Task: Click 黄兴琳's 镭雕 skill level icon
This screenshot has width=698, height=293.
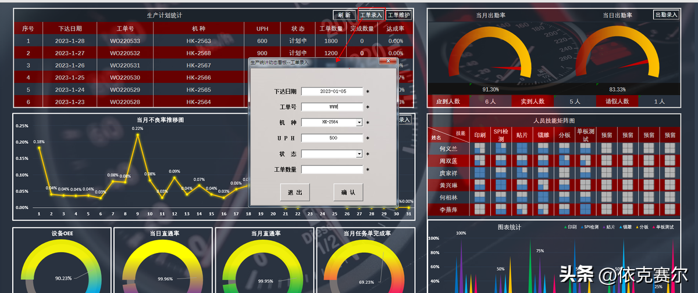Action: point(543,185)
